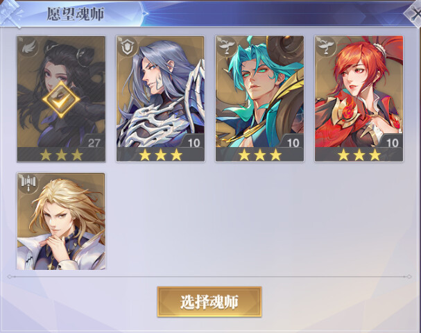Close the 愿望魂师 dialog
The height and width of the screenshot is (333, 421).
[x=414, y=14]
